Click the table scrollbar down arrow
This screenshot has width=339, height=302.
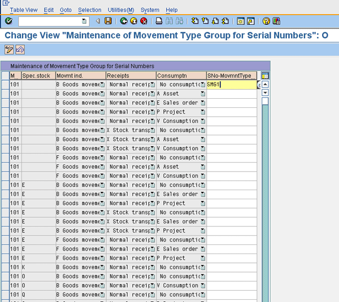pyautogui.click(x=265, y=93)
